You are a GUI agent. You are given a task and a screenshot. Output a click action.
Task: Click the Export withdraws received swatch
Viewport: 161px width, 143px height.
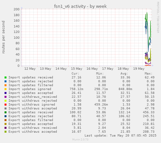click(6, 128)
